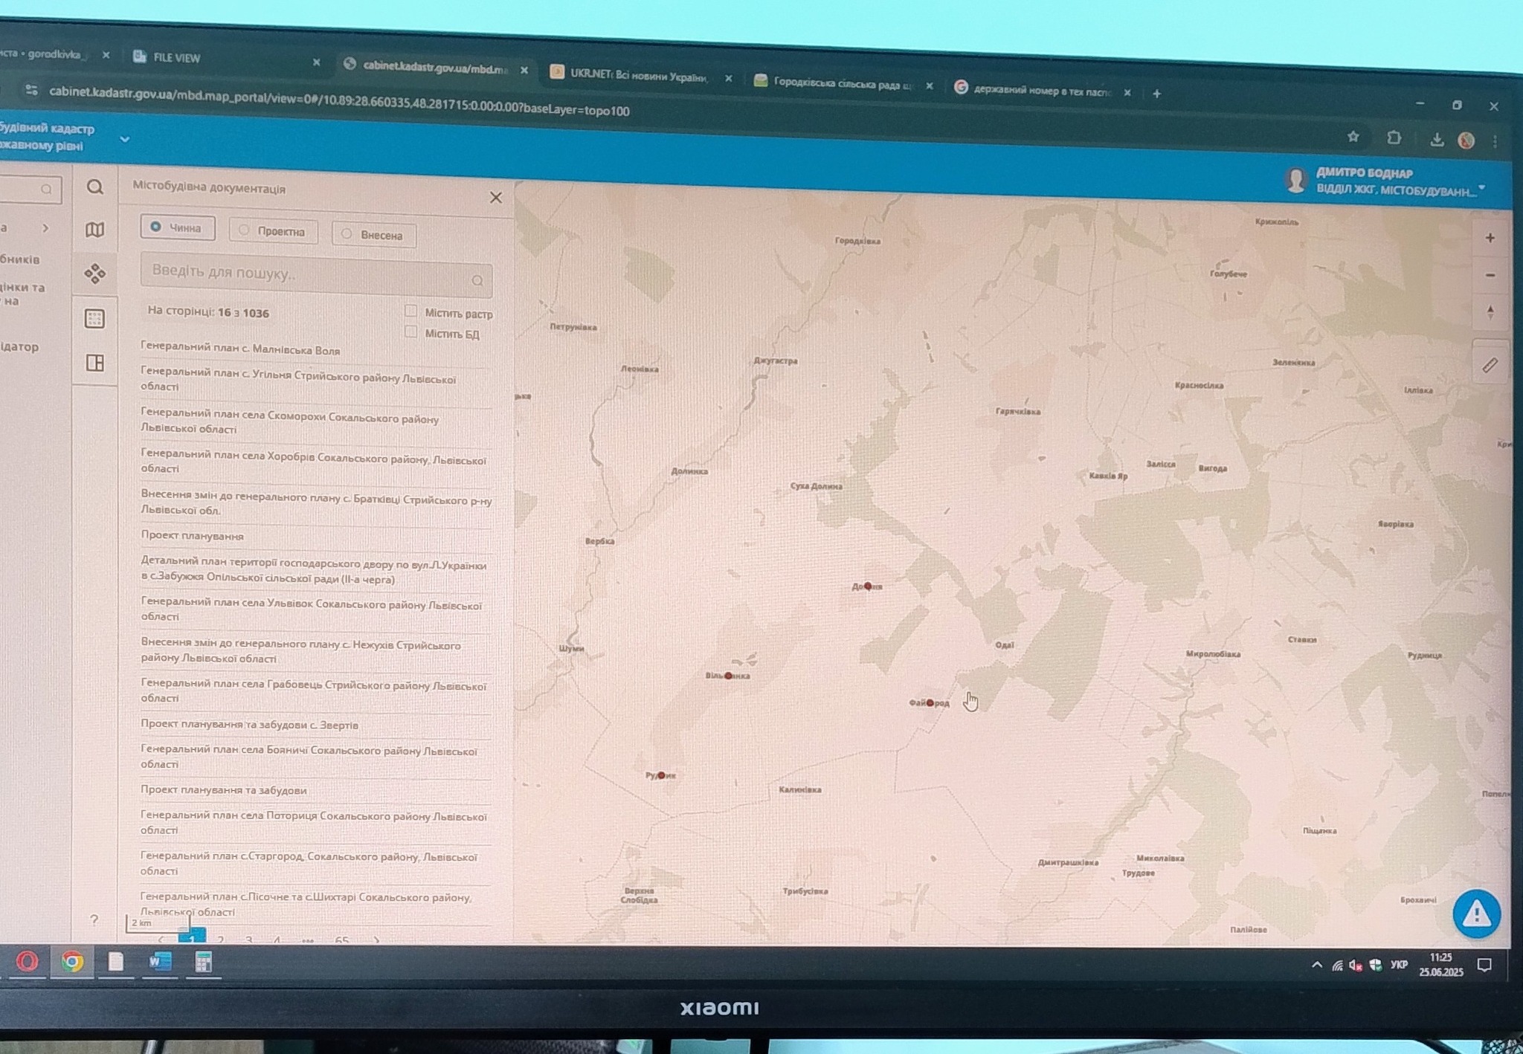Open Генеральний план с. Малнівська Воля
Viewport: 1523px width, 1054px height.
[x=240, y=349]
